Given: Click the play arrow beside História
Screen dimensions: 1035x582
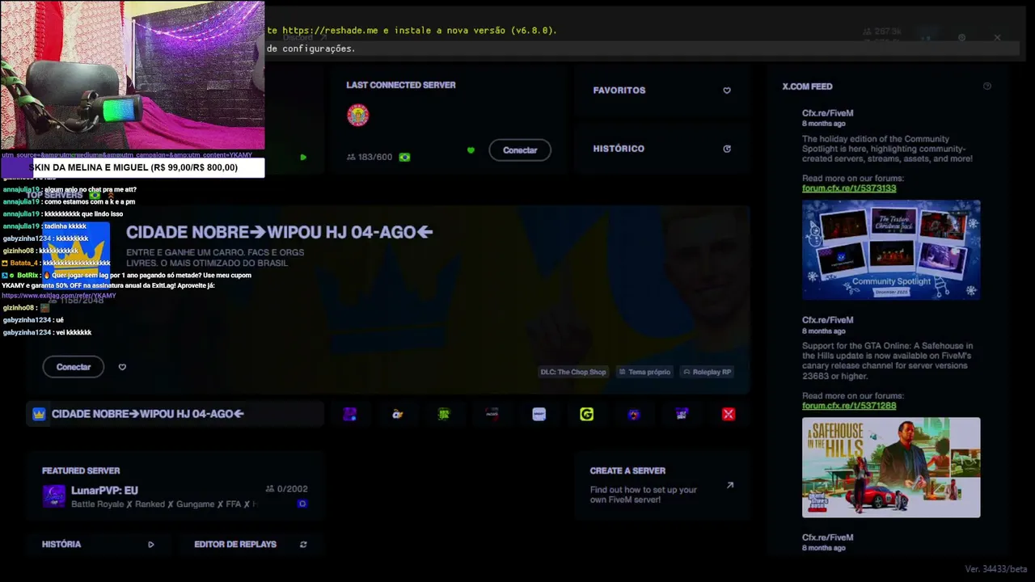Looking at the screenshot, I should (x=151, y=545).
